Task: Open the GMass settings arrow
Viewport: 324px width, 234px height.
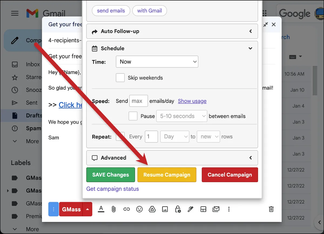Action: [x=87, y=209]
